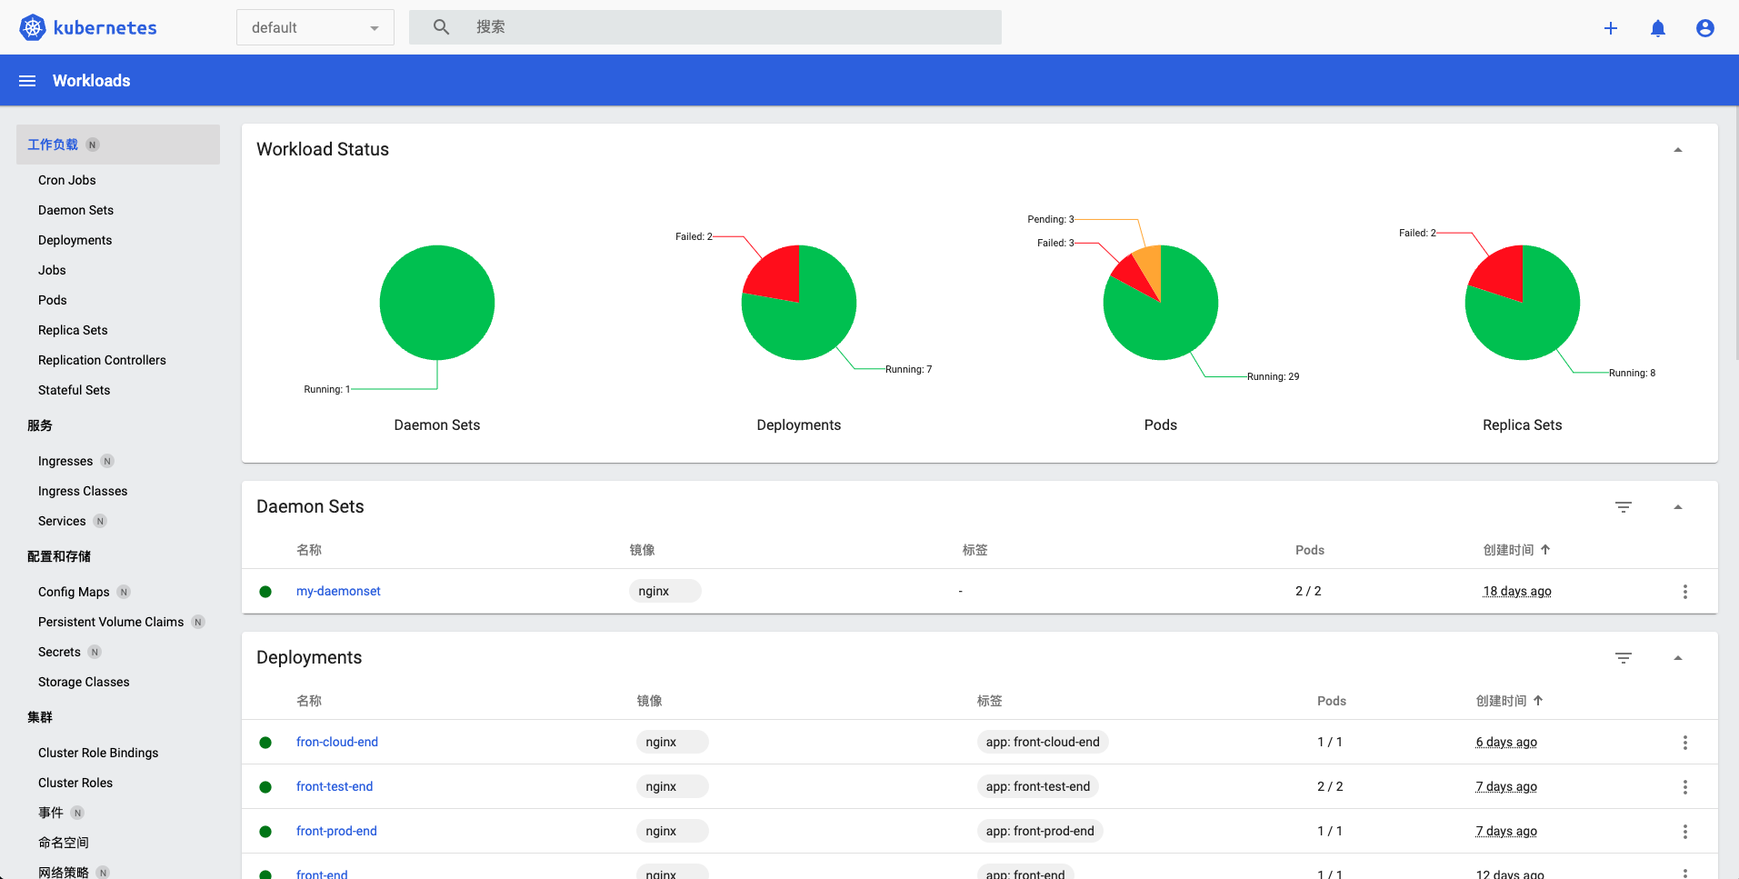Screen dimensions: 1739x879
Task: Click green status dot for my-daemonset
Action: 265,592
